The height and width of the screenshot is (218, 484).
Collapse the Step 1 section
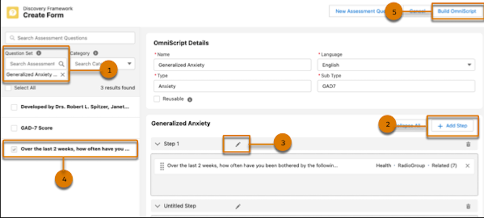[x=157, y=144]
